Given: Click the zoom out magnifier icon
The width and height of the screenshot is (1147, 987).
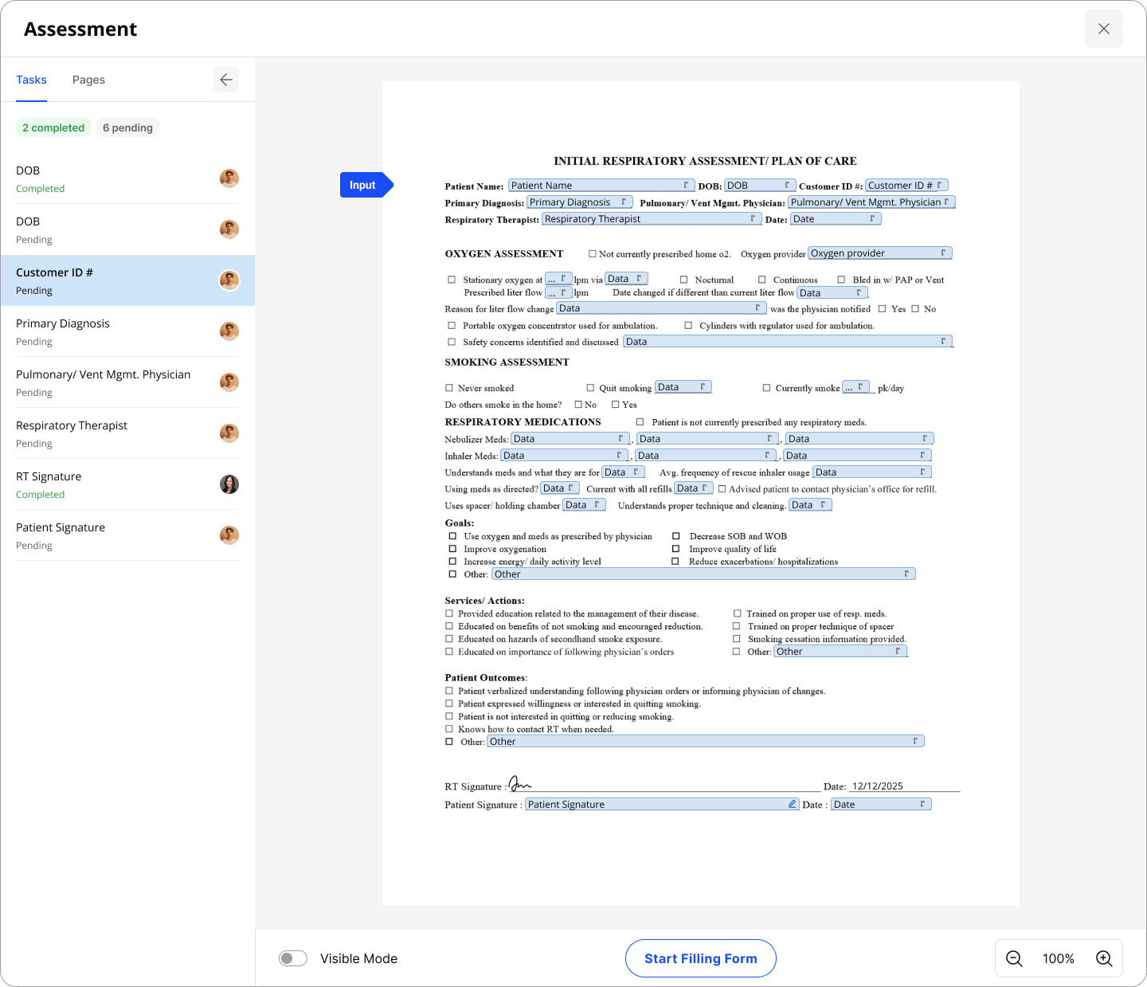Looking at the screenshot, I should (1014, 958).
